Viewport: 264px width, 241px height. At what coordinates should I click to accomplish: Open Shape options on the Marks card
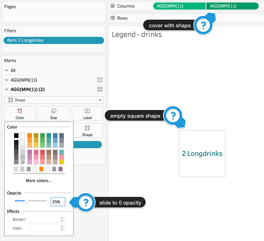(x=87, y=131)
